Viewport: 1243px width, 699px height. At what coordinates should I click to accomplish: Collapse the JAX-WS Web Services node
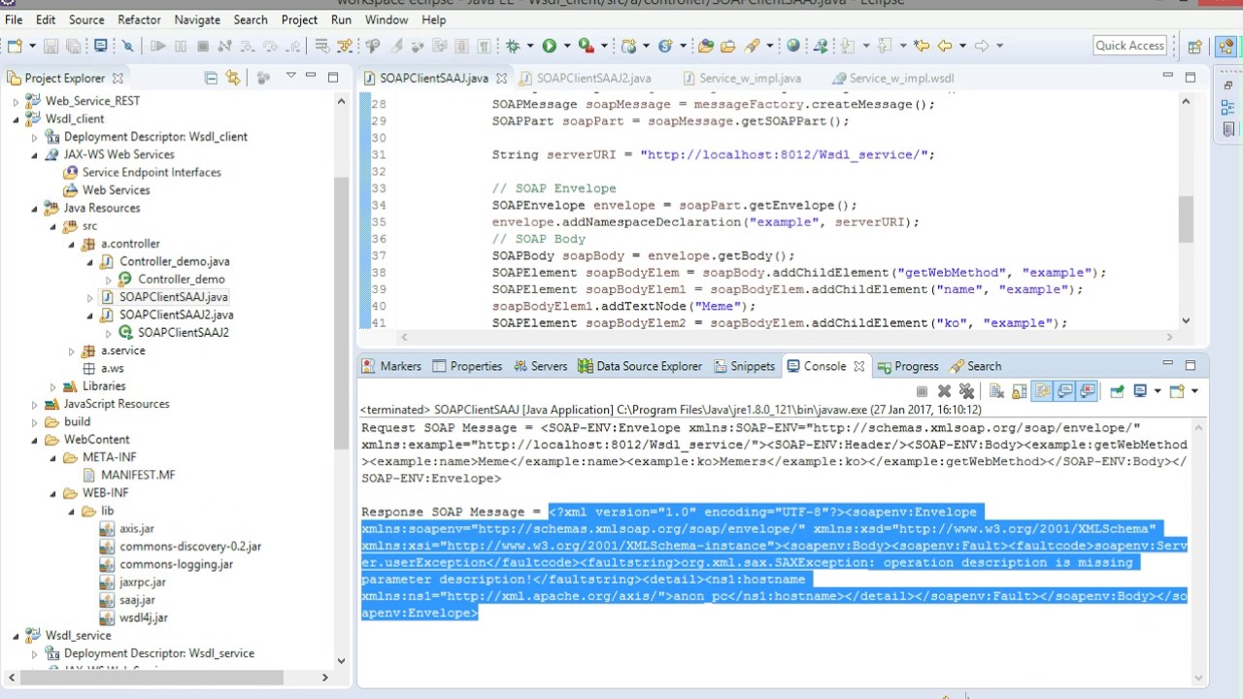[x=34, y=154]
